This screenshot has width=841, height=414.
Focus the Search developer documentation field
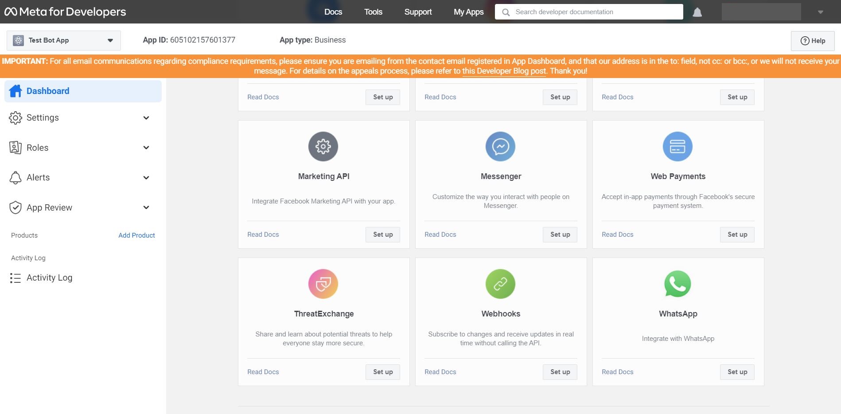point(589,12)
